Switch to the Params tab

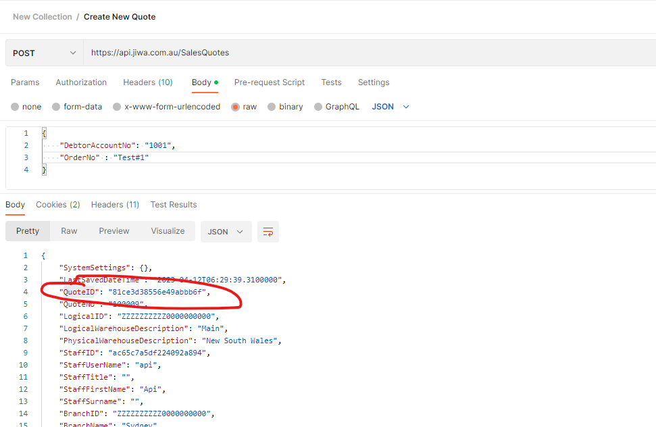(25, 82)
